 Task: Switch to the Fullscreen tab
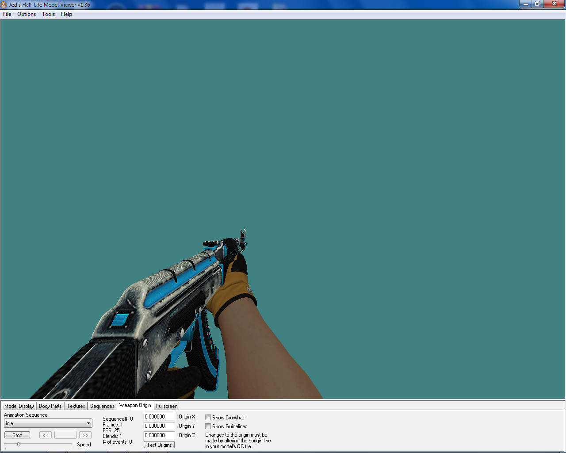(x=167, y=406)
